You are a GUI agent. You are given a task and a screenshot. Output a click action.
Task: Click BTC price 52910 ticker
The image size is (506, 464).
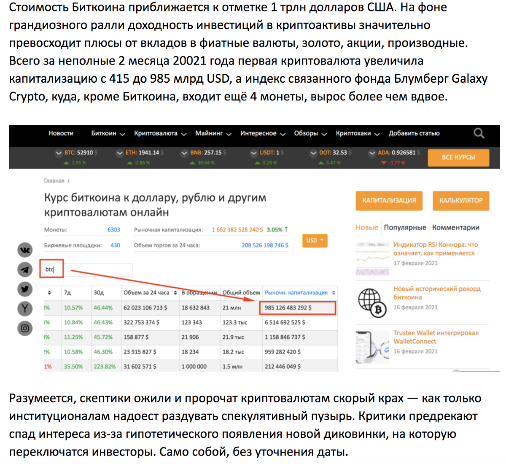tap(81, 153)
